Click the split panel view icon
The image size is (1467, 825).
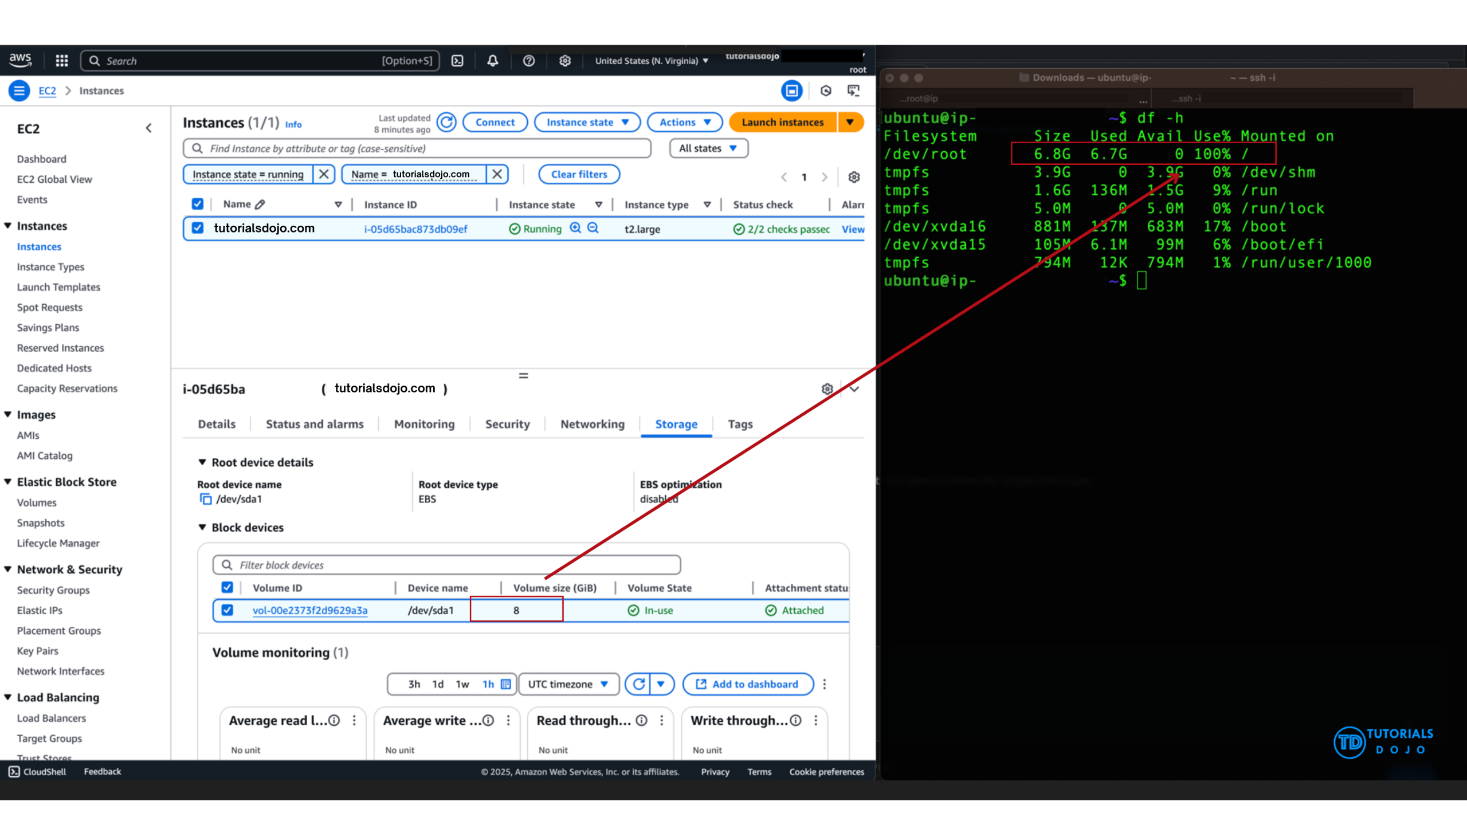point(791,91)
